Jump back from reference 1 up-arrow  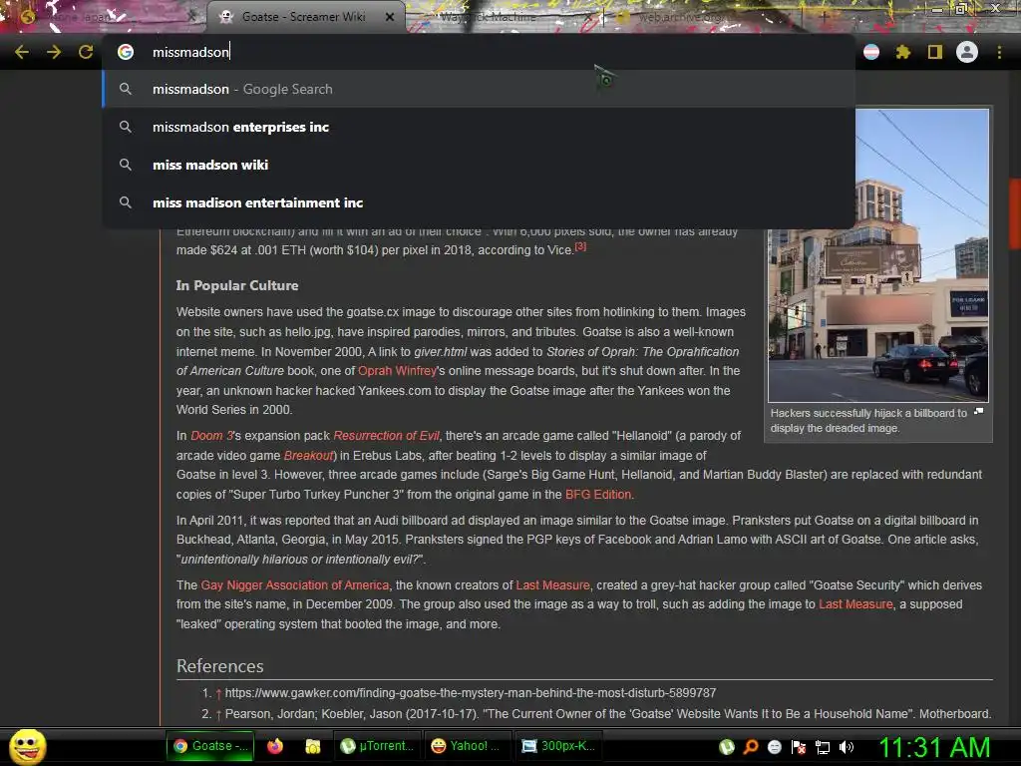tap(218, 693)
